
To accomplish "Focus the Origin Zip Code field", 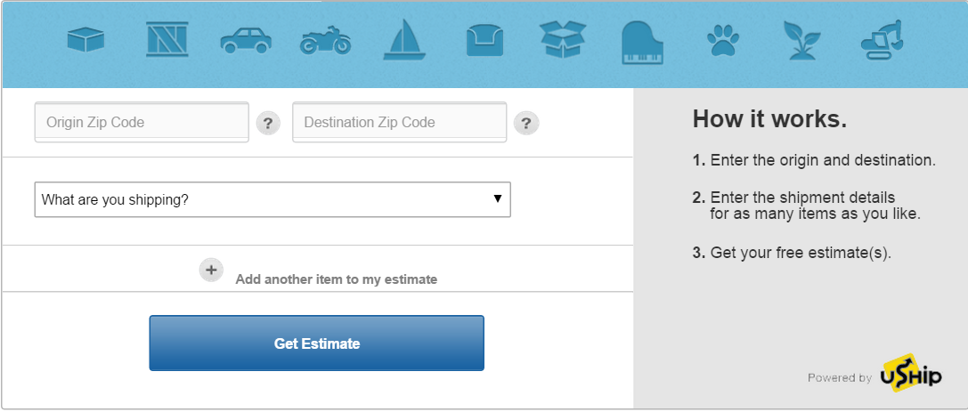I will point(142,122).
